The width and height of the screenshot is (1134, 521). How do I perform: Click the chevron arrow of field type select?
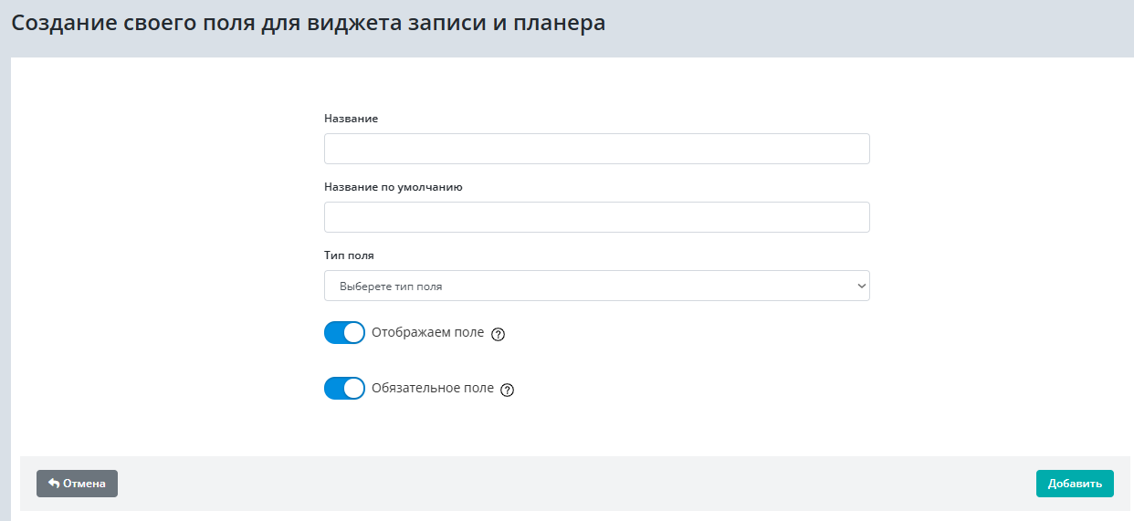point(860,286)
